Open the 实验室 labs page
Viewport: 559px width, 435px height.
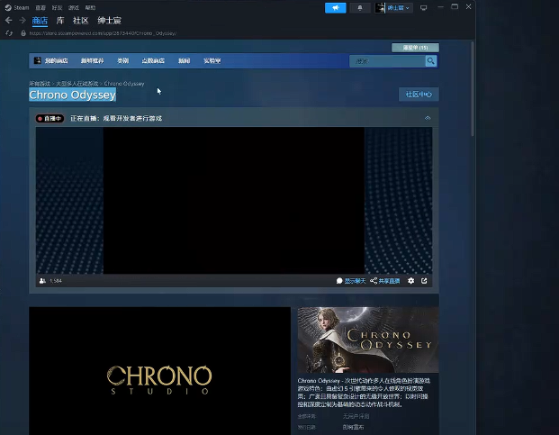click(212, 60)
